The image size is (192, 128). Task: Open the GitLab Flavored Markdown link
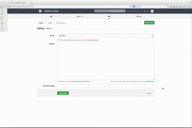coord(82,82)
